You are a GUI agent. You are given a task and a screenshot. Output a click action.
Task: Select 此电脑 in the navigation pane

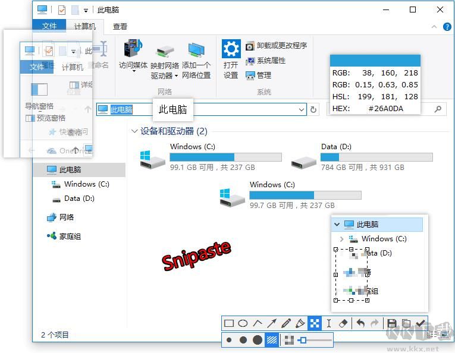coord(80,170)
